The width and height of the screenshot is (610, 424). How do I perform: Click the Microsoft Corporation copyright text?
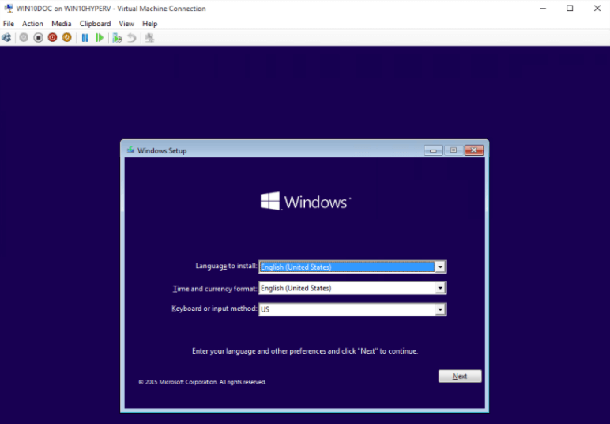tap(202, 382)
